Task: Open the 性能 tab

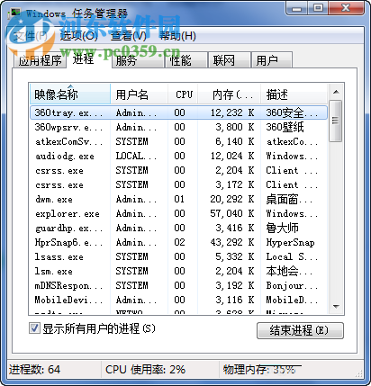Action: coord(186,60)
